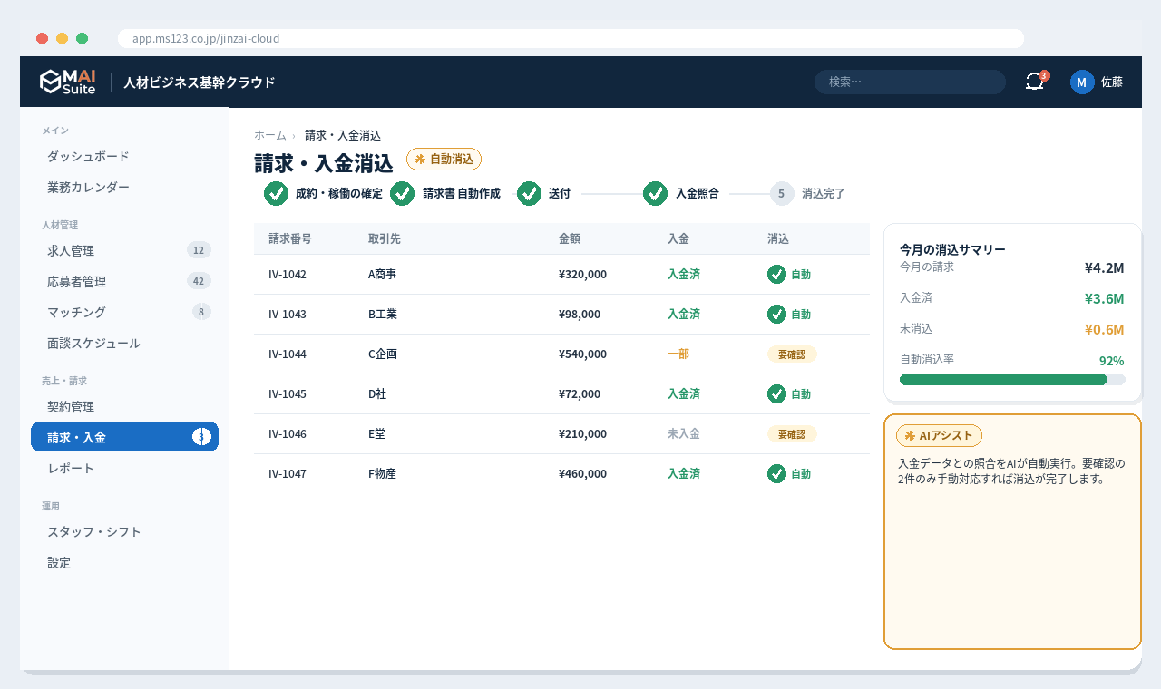1161x689 pixels.
Task: Open the notifications sync icon
Action: (x=1035, y=82)
